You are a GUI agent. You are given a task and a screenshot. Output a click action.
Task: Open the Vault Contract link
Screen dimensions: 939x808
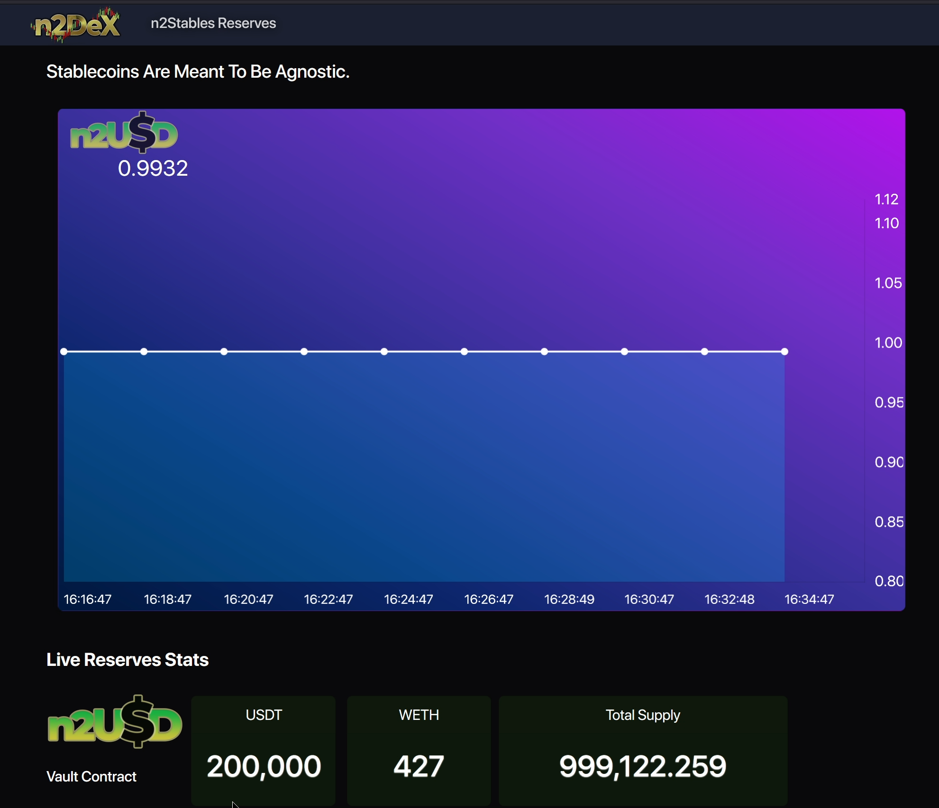[x=91, y=777]
